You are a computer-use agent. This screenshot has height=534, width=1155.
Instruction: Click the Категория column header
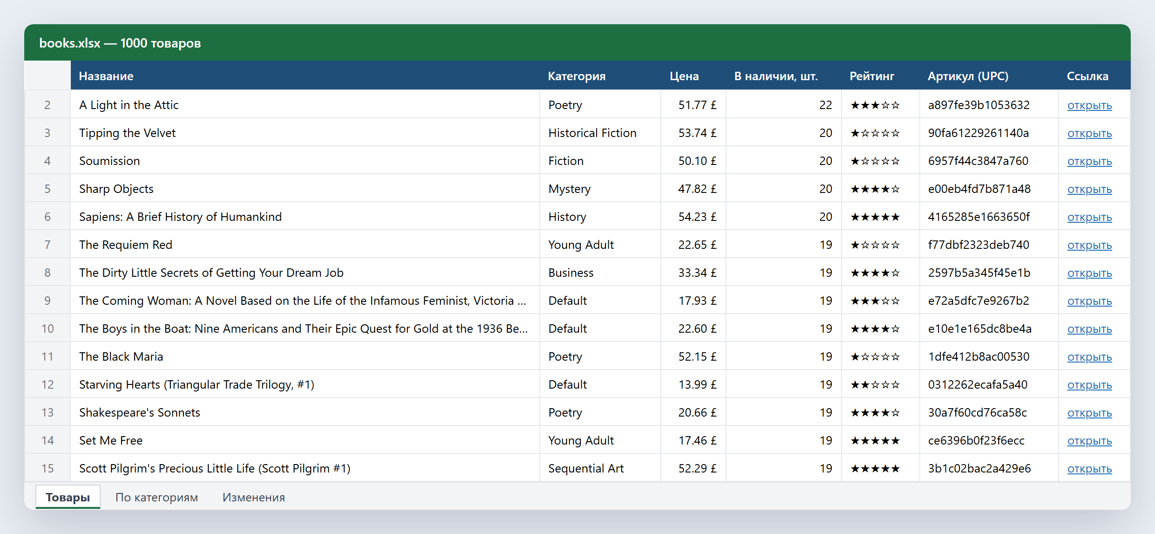click(600, 75)
